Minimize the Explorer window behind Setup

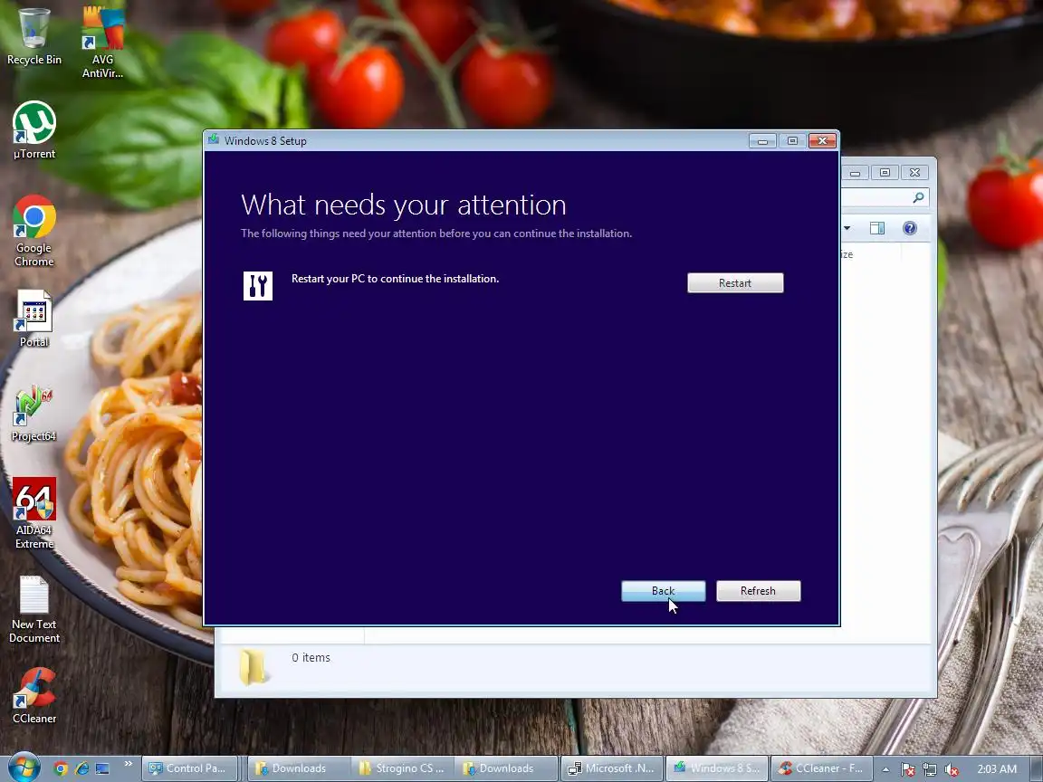[855, 173]
